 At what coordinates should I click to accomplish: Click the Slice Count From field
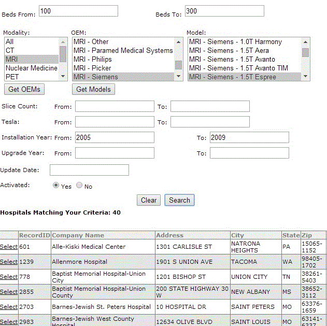(115, 106)
